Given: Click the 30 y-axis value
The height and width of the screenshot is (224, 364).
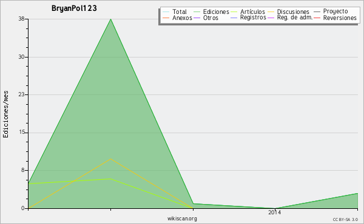Looking at the screenshot, I should tap(22, 57).
